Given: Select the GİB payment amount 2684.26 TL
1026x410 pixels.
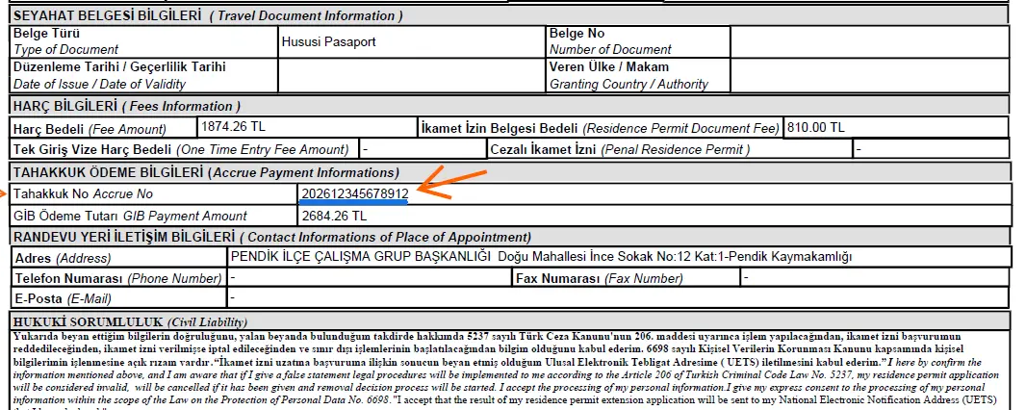Looking at the screenshot, I should point(334,216).
